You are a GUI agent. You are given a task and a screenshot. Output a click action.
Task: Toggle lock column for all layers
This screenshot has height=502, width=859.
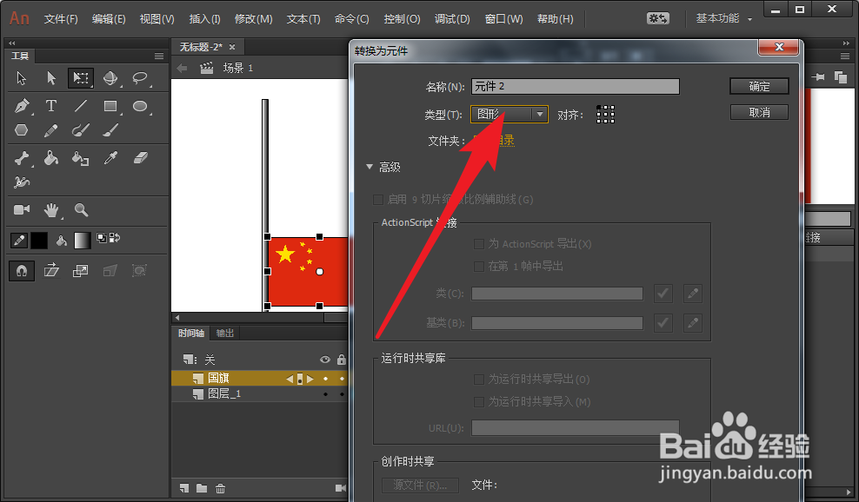tap(342, 360)
